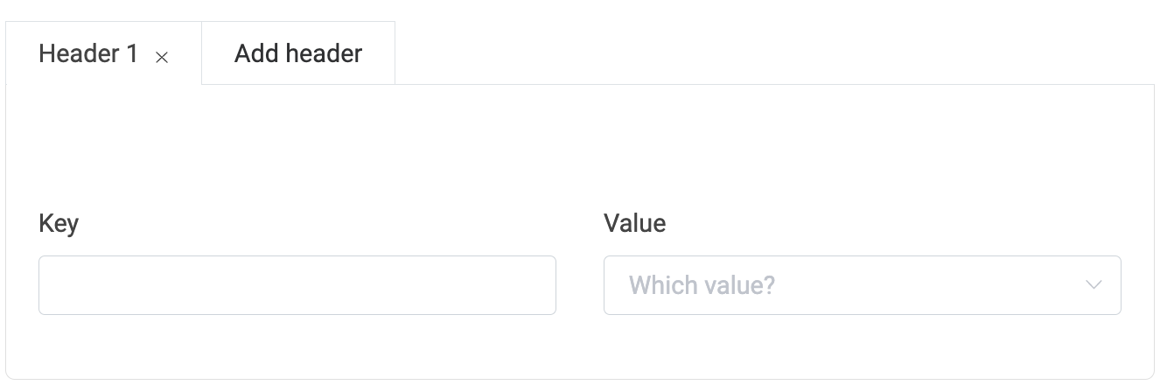Focus the empty Key text box

(297, 285)
